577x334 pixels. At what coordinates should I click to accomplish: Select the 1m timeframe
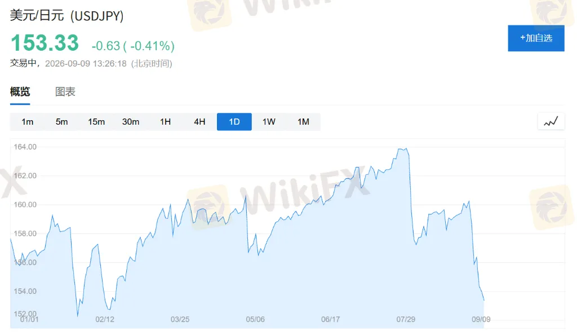point(27,122)
